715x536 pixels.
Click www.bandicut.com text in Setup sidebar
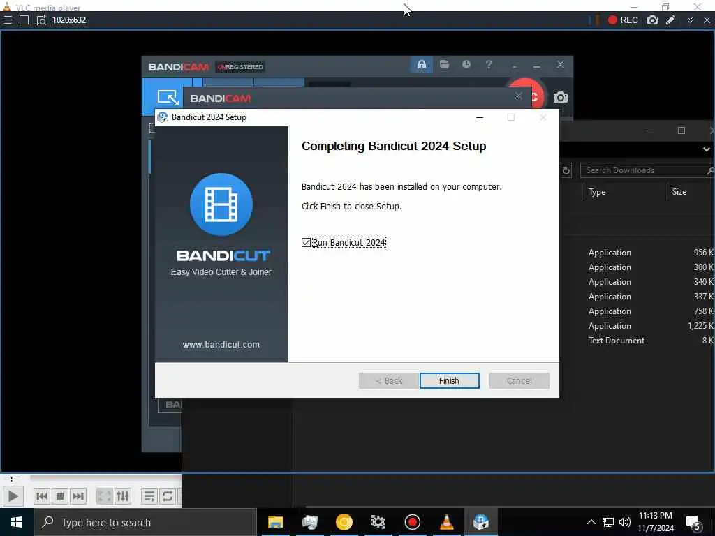point(221,345)
